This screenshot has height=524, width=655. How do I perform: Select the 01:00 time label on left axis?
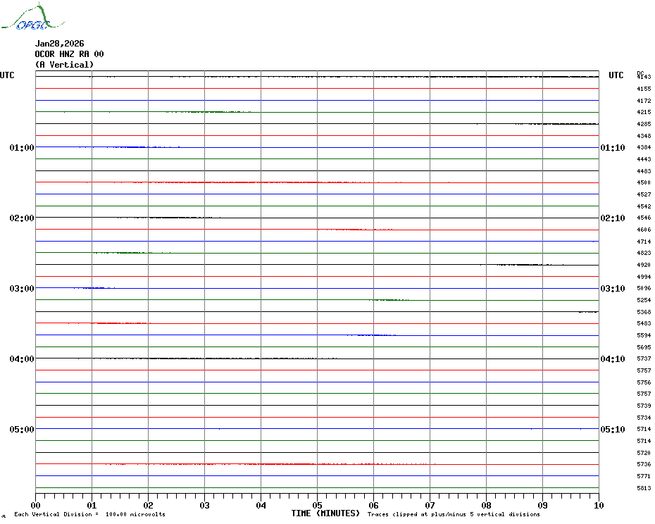tap(22, 148)
